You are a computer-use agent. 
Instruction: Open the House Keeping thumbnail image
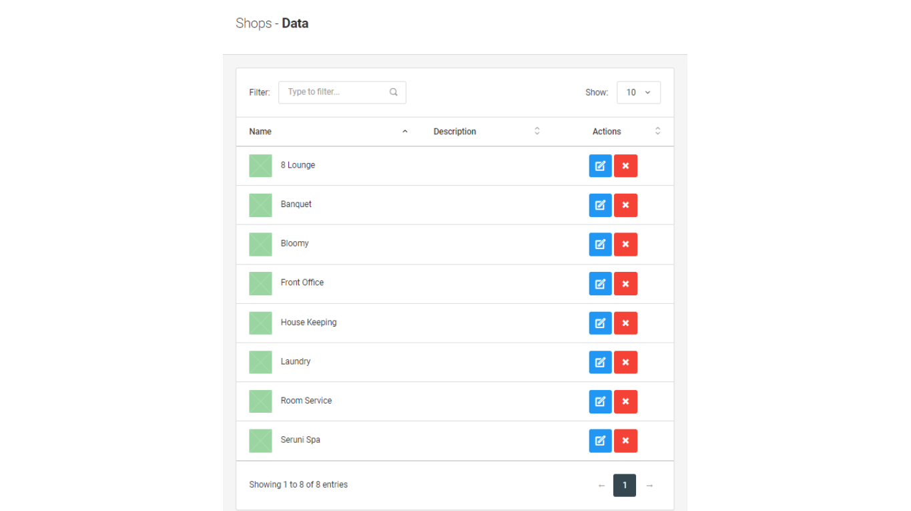260,323
